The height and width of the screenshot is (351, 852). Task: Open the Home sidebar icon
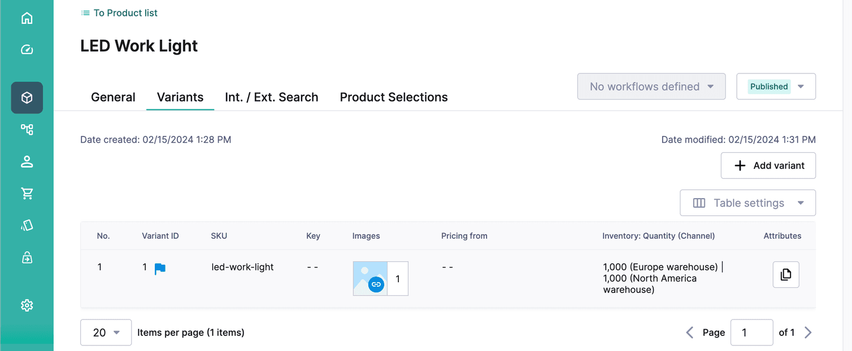pyautogui.click(x=27, y=17)
